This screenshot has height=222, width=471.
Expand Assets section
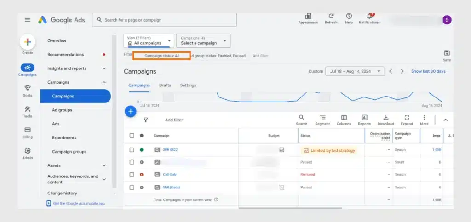click(x=104, y=165)
